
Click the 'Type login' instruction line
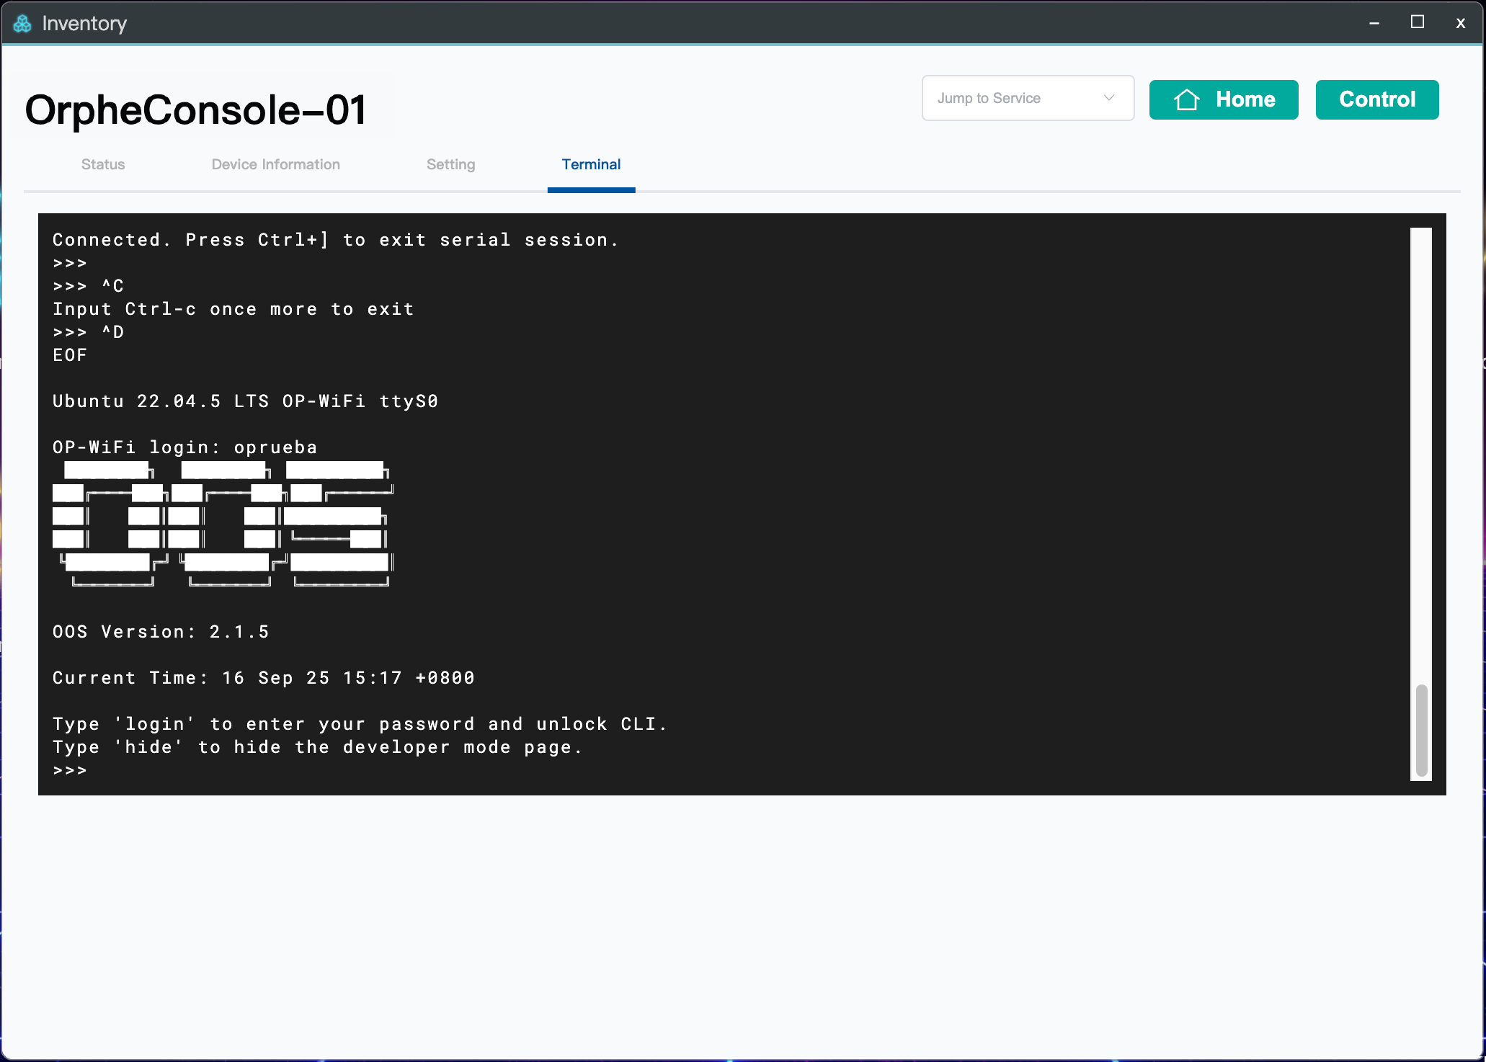(359, 724)
